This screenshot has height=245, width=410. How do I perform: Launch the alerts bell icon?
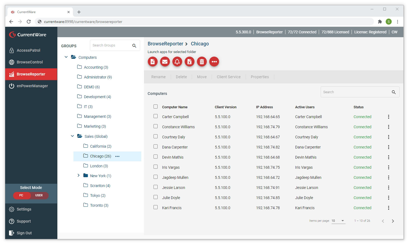(x=177, y=62)
